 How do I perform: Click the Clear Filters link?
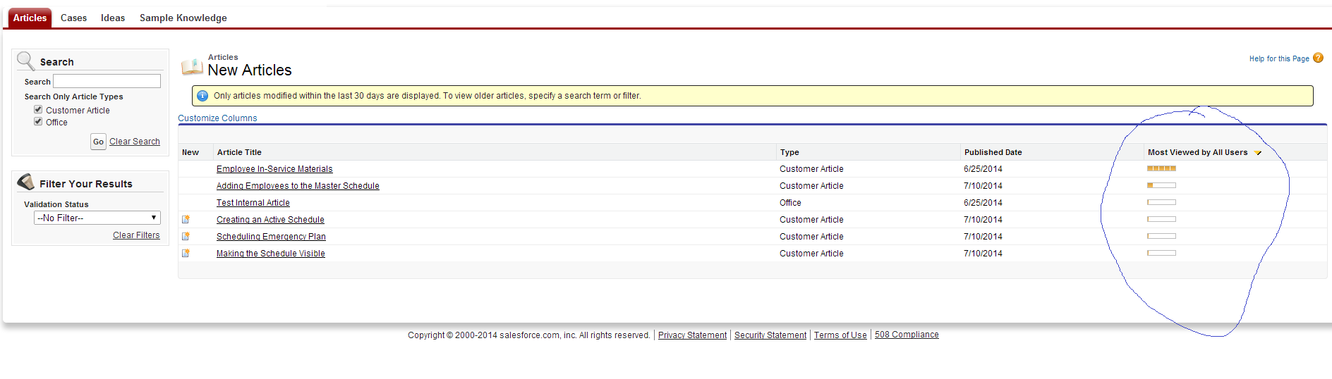coord(136,235)
